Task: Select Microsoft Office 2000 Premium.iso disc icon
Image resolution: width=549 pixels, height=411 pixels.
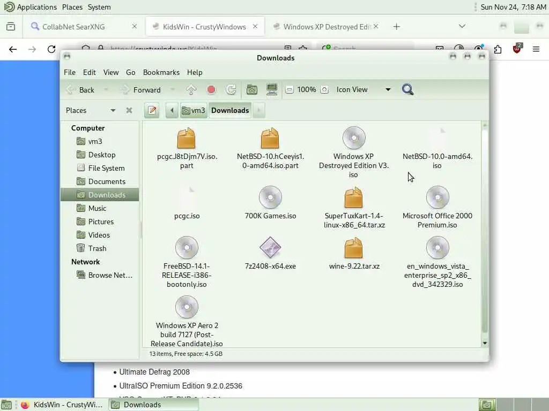Action: coord(437,197)
